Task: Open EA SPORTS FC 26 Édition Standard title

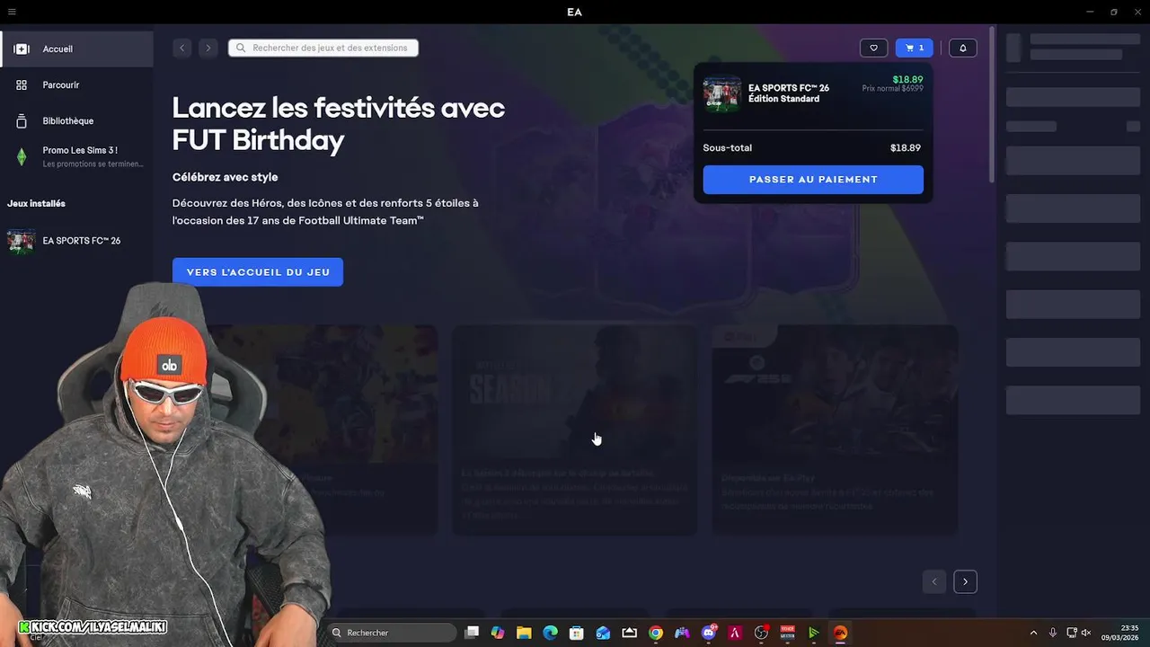Action: point(789,93)
